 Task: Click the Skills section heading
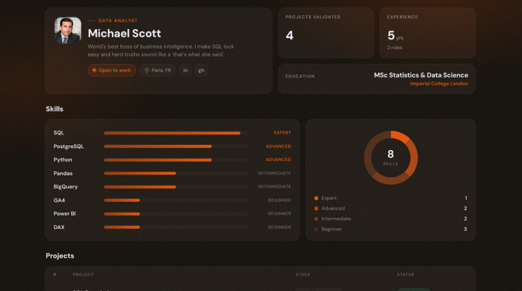click(x=54, y=109)
